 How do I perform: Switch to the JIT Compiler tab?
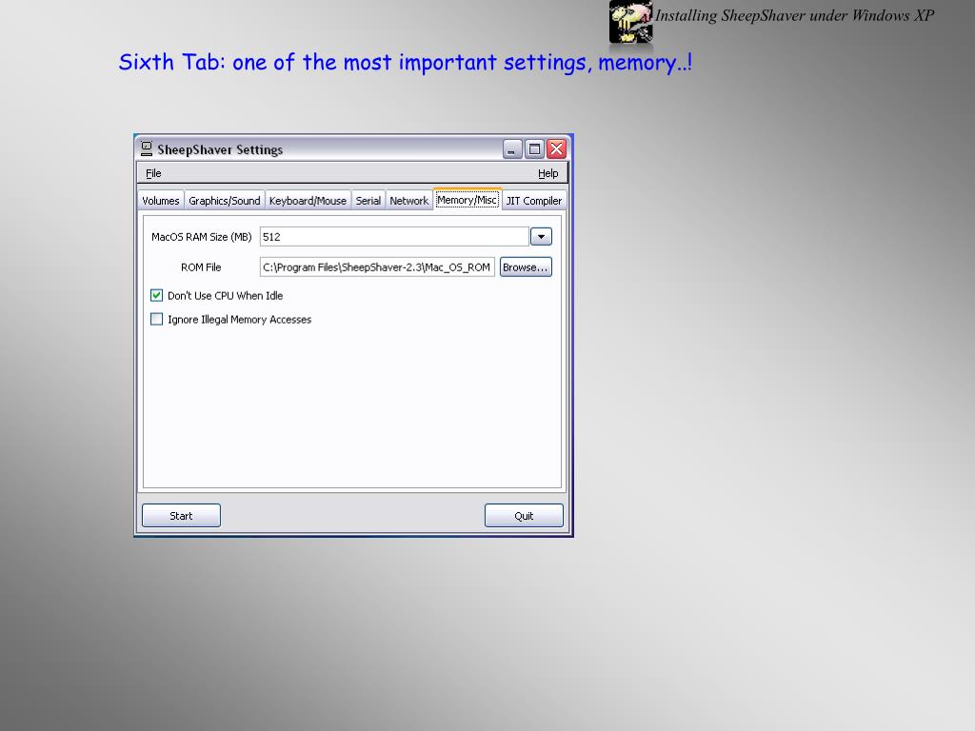point(534,201)
